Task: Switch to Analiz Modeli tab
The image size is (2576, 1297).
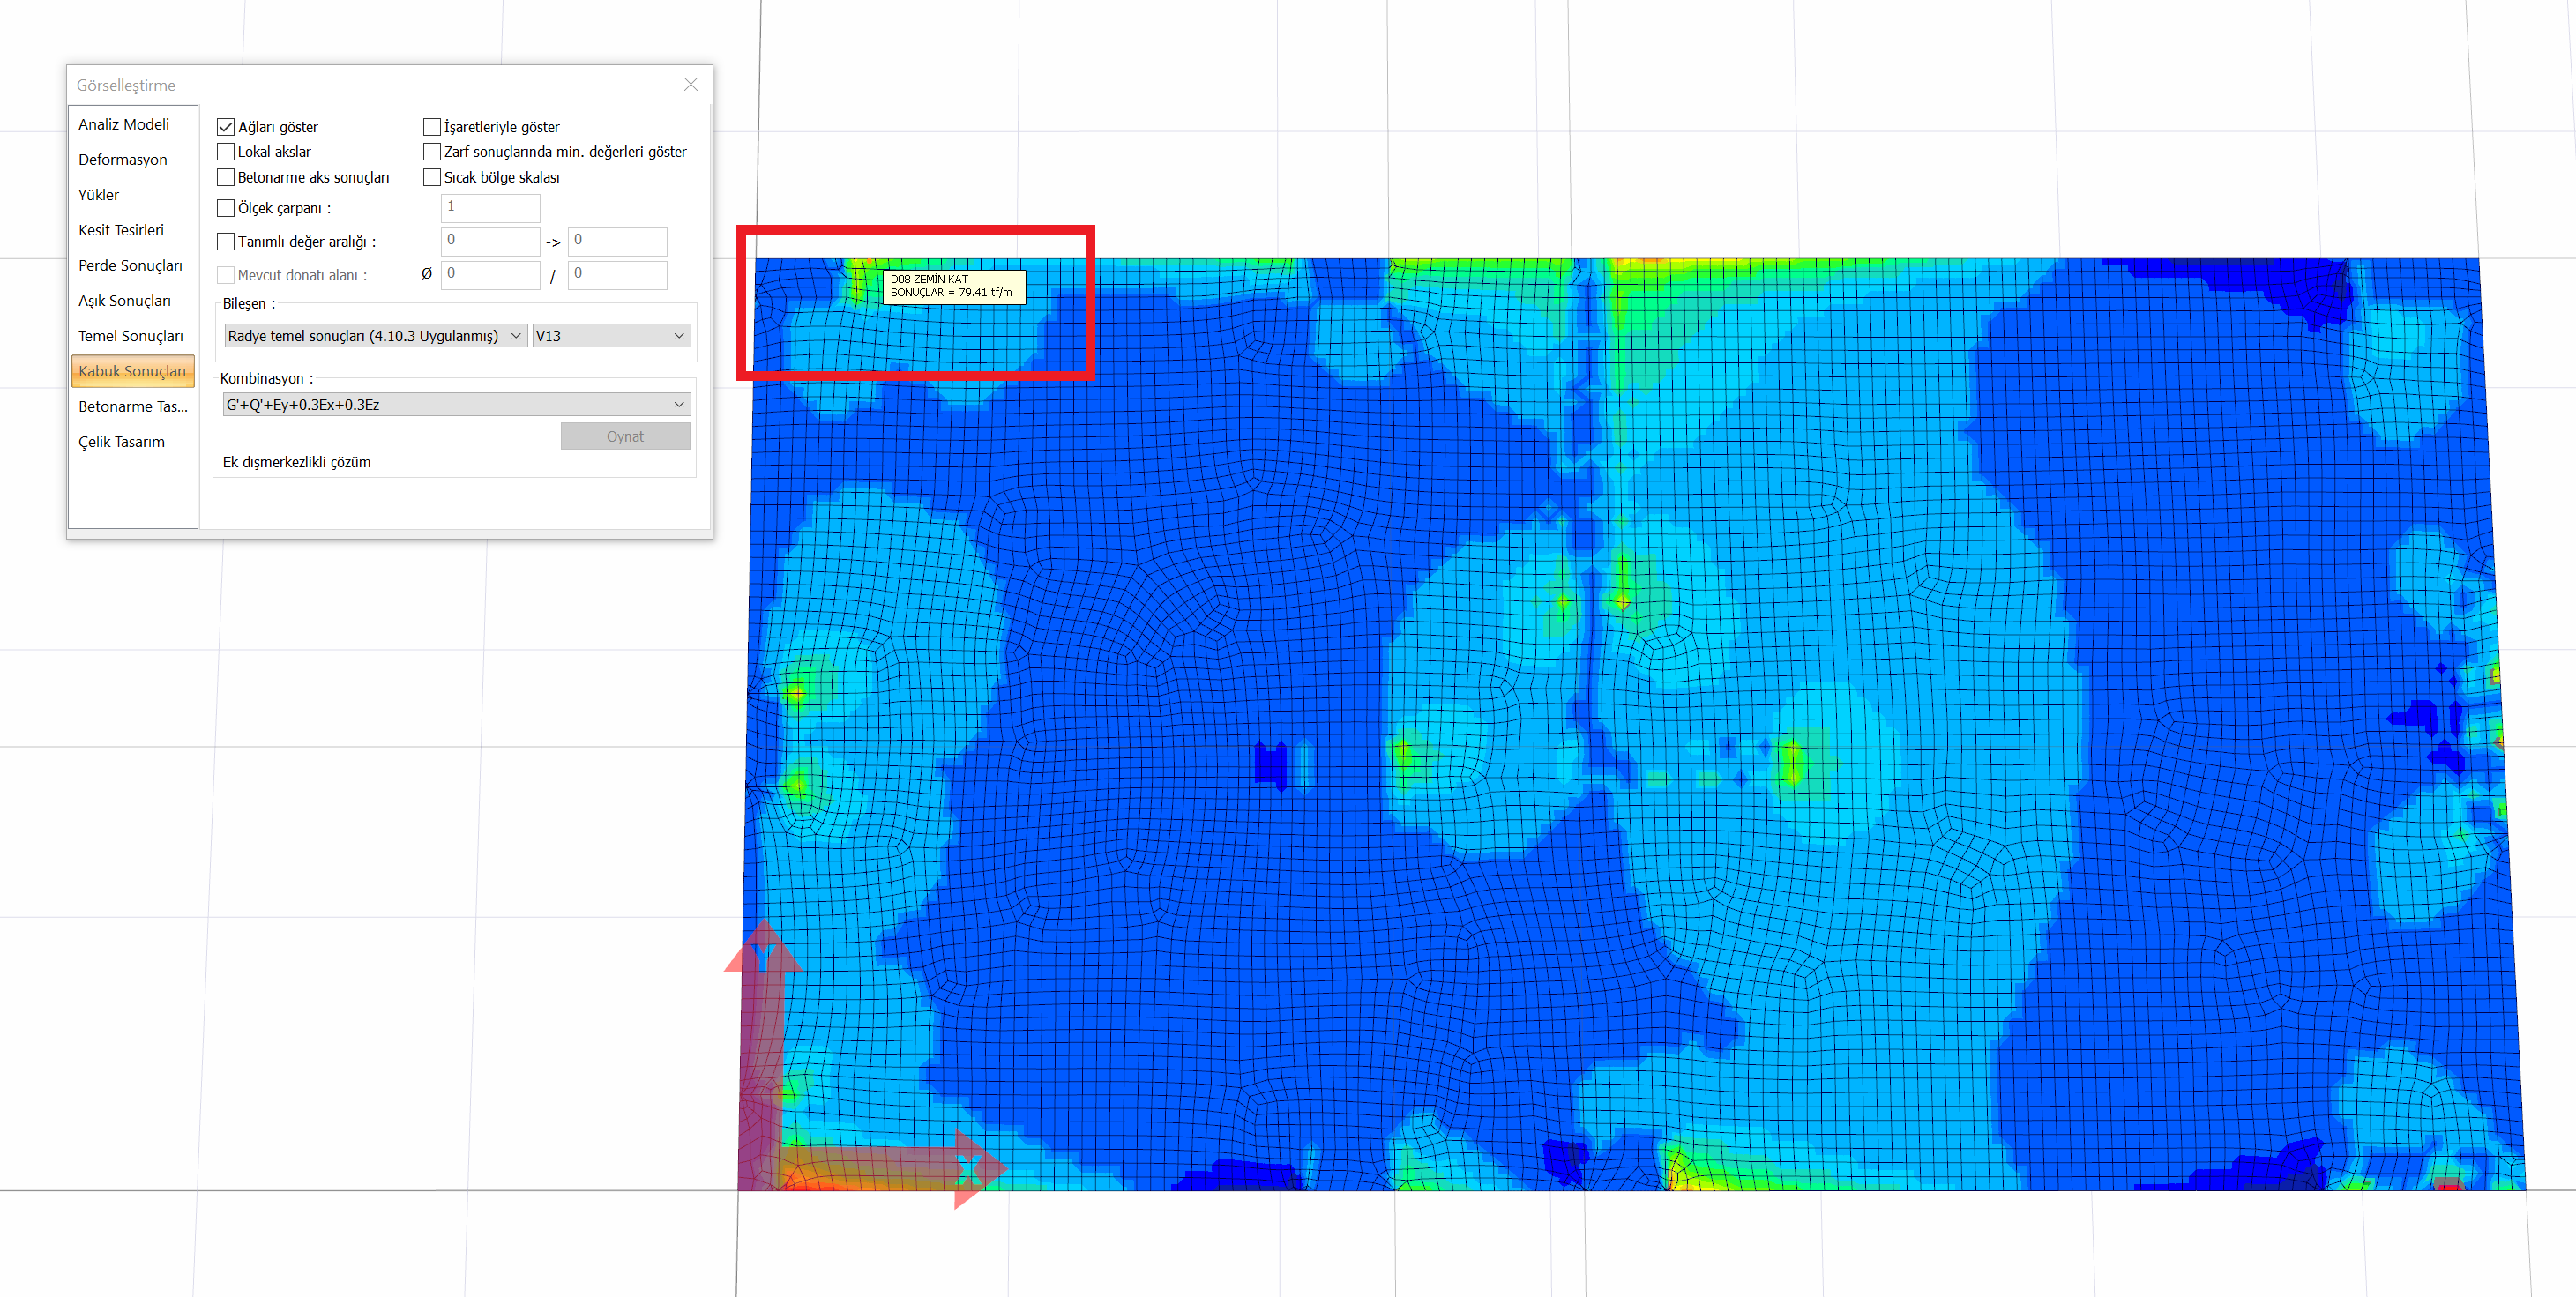Action: [x=124, y=124]
